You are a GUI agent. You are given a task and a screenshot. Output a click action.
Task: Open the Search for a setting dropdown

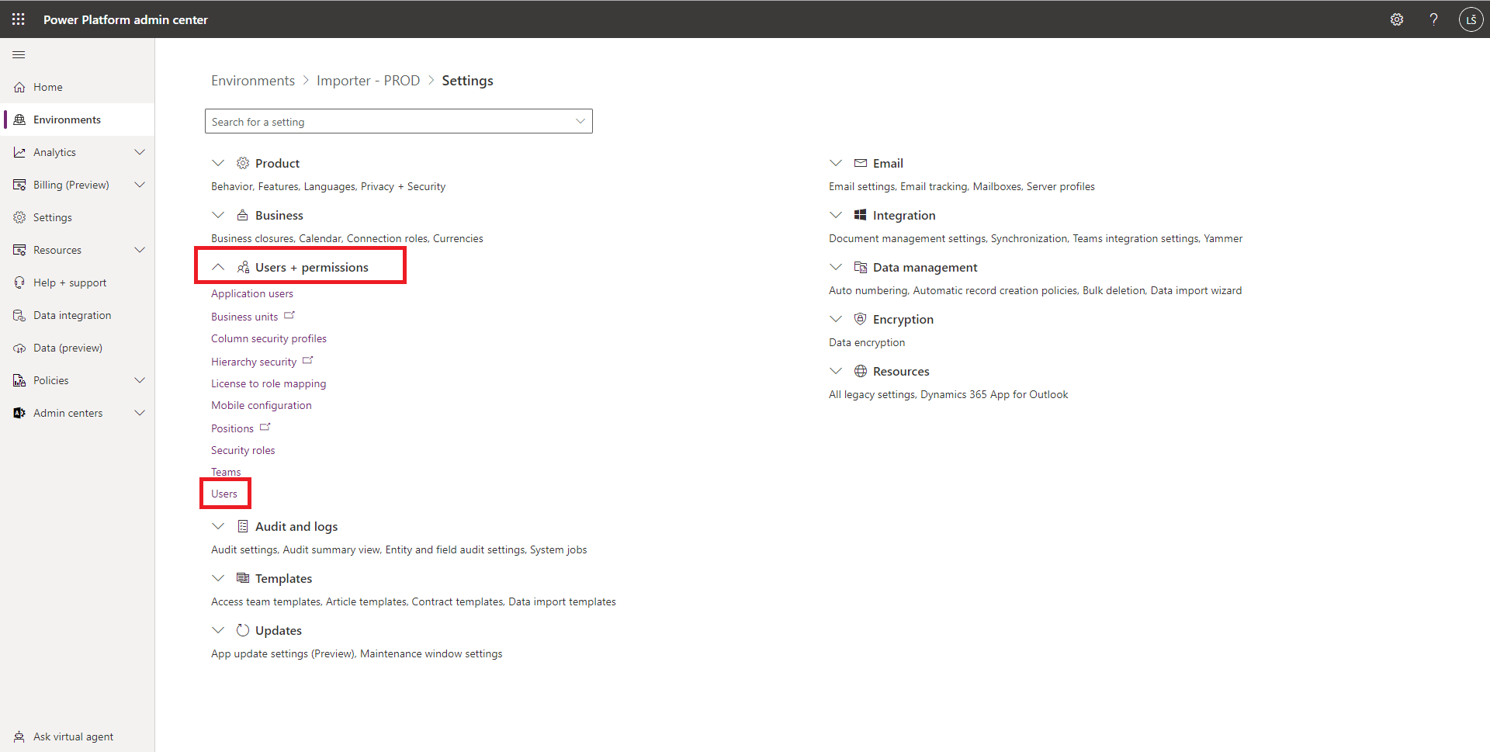[x=580, y=122]
